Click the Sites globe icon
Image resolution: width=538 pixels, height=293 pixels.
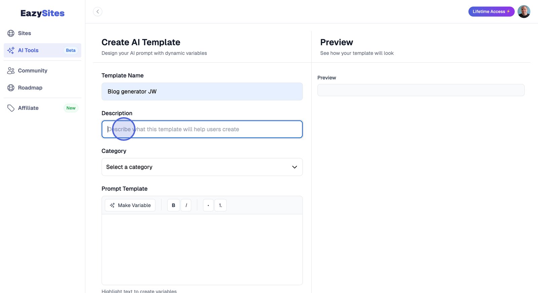point(11,33)
